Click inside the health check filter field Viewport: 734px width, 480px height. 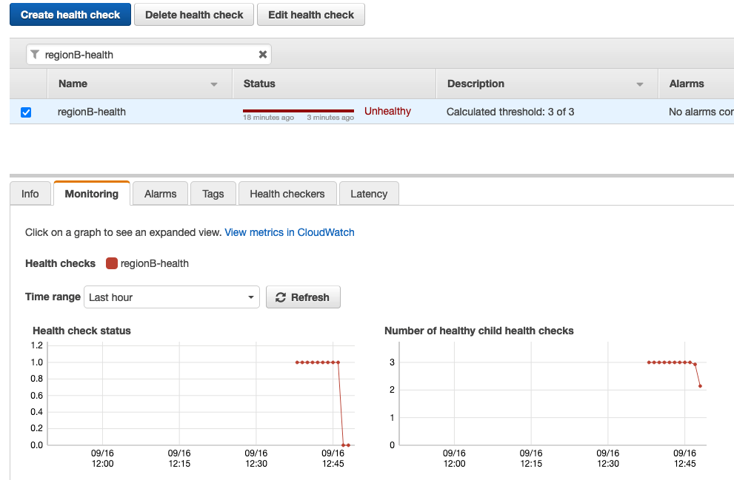(148, 54)
